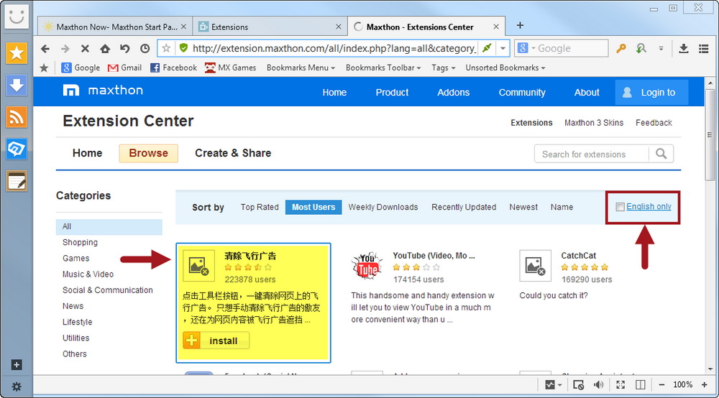
Task: Open the Downloads sidebar panel
Action: click(x=17, y=85)
